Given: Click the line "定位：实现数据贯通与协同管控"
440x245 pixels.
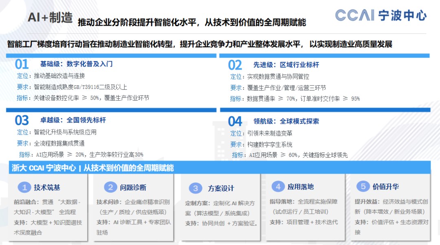Looking at the screenshot, I should [270, 77].
